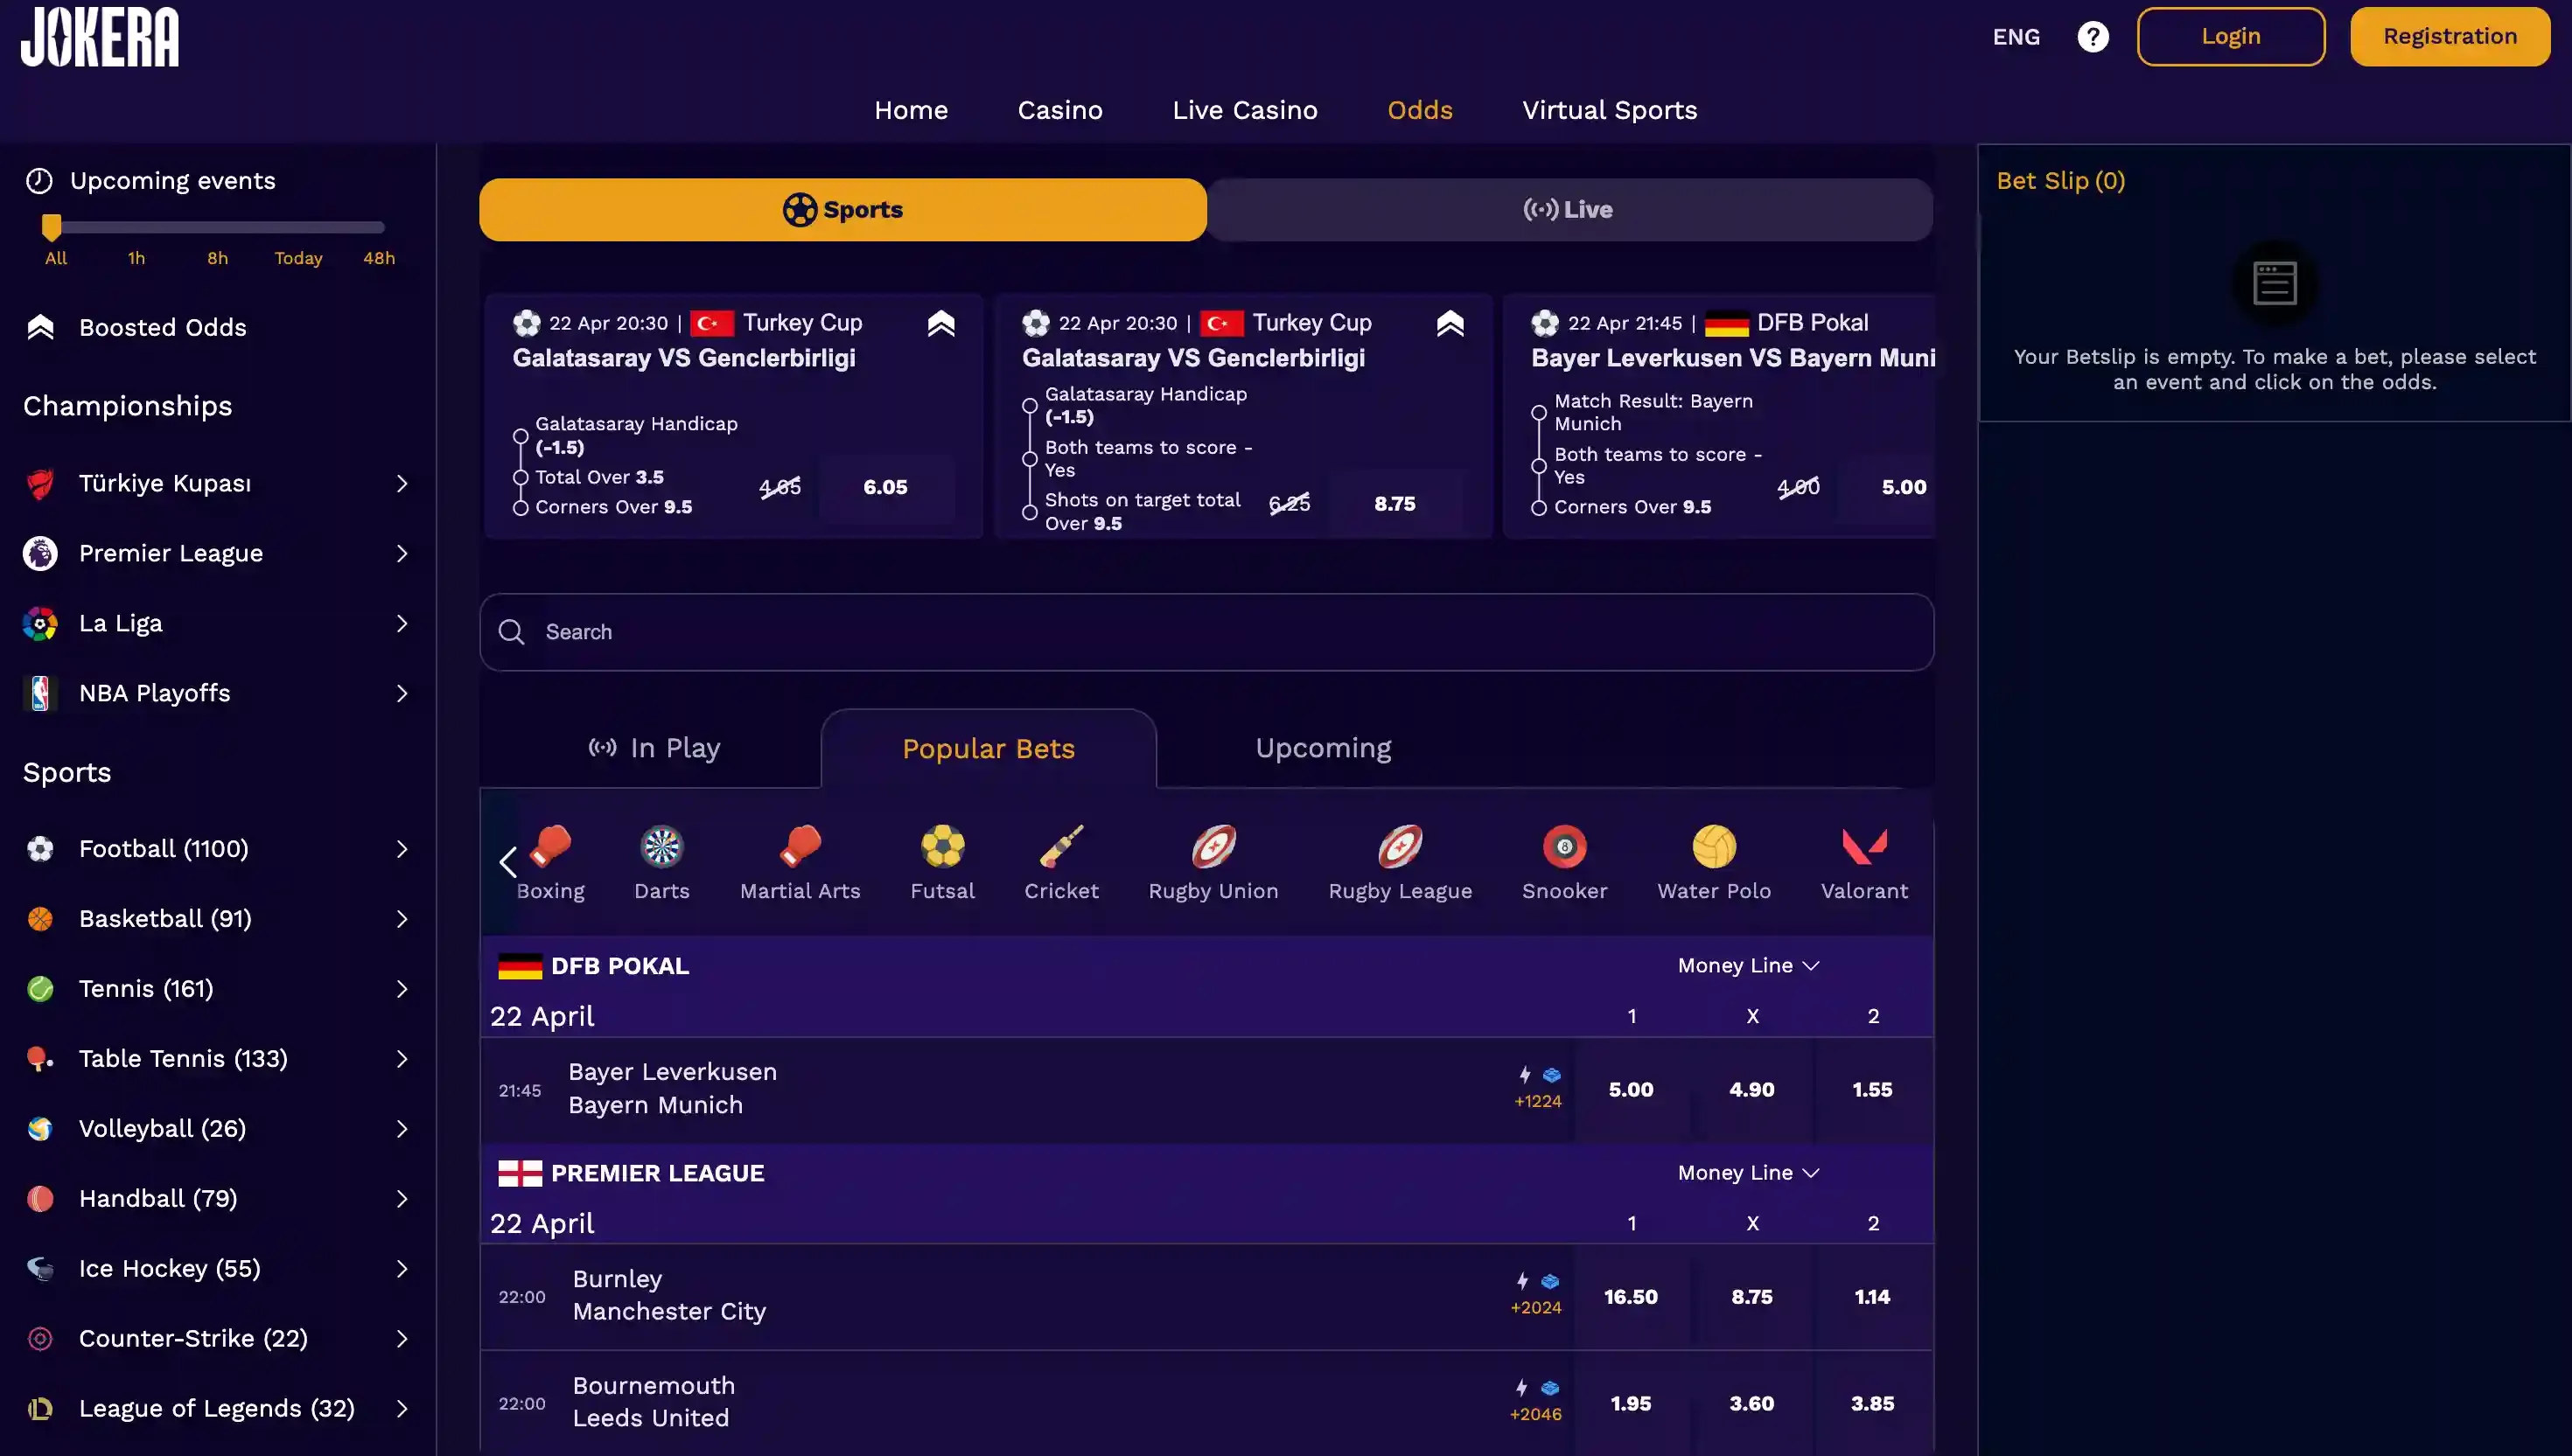The image size is (2572, 1456).
Task: Set upcoming events slider to Today
Action: coord(298,258)
